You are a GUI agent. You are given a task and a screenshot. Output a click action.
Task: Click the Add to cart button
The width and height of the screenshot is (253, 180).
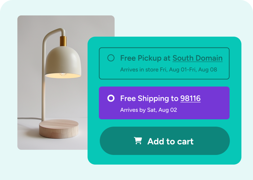(164, 141)
